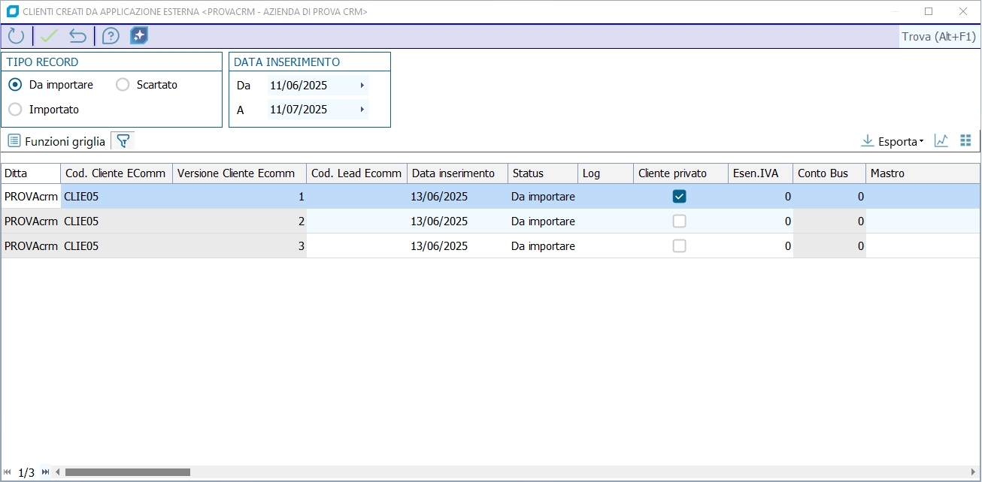The width and height of the screenshot is (982, 482).
Task: Click the green confirm checkmark icon
Action: [50, 36]
